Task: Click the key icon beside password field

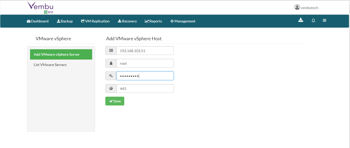Action: [111, 76]
